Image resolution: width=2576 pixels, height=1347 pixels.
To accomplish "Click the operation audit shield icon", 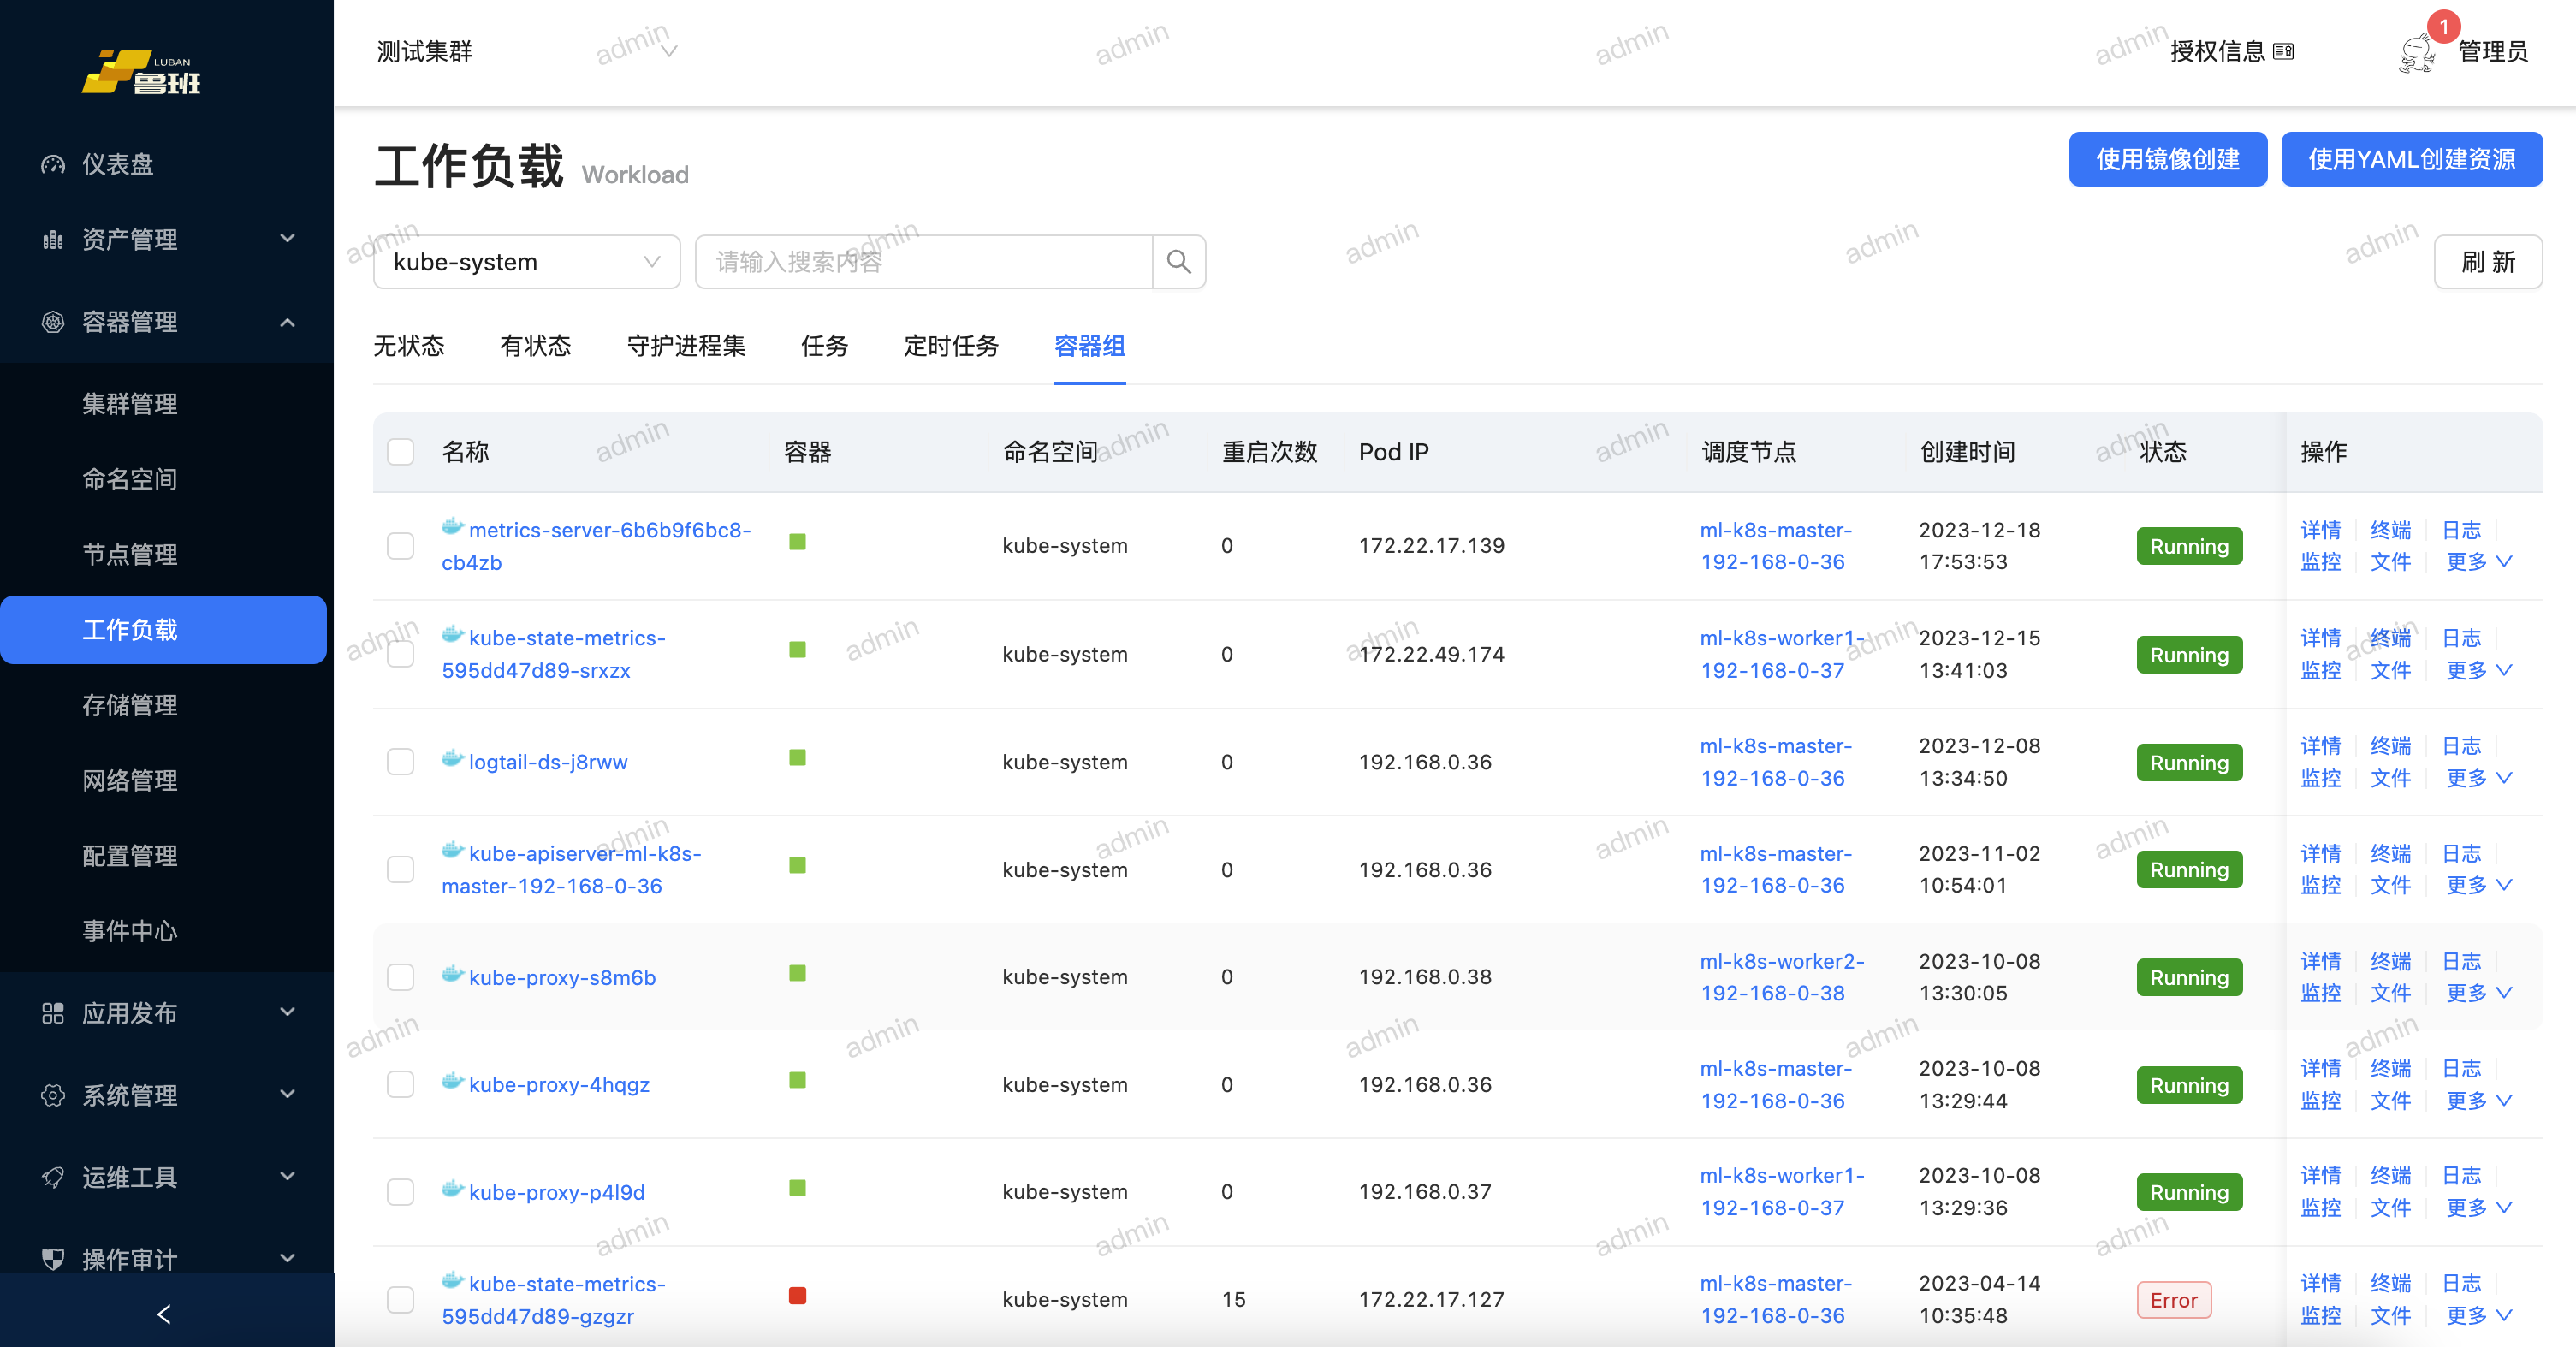I will [53, 1259].
